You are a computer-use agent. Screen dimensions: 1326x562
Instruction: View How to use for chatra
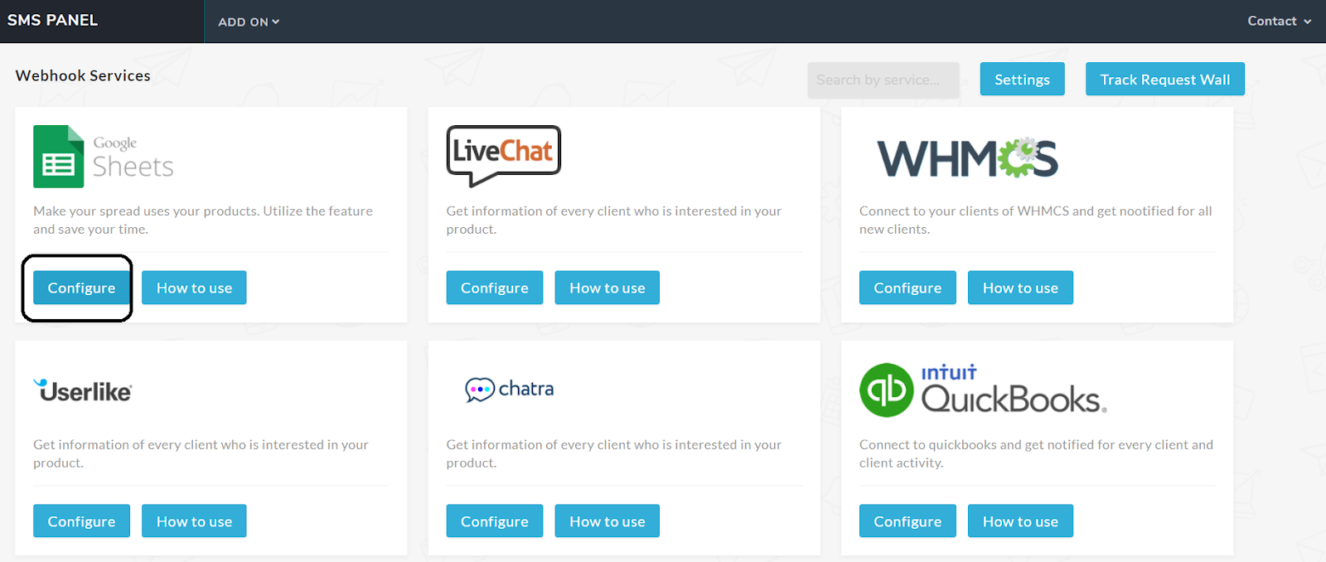607,521
